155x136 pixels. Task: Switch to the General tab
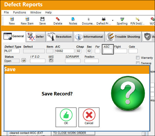pos(14,36)
